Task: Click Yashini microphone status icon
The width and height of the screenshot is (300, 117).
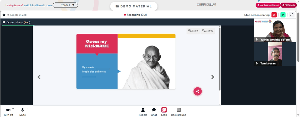Action: pos(257,40)
